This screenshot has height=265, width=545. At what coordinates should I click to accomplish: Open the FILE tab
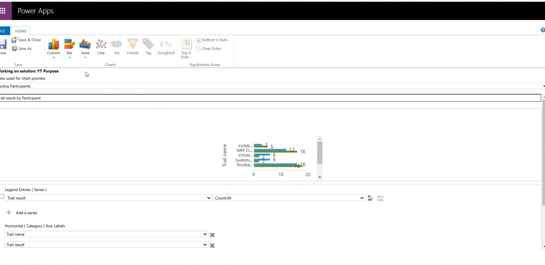click(3, 31)
